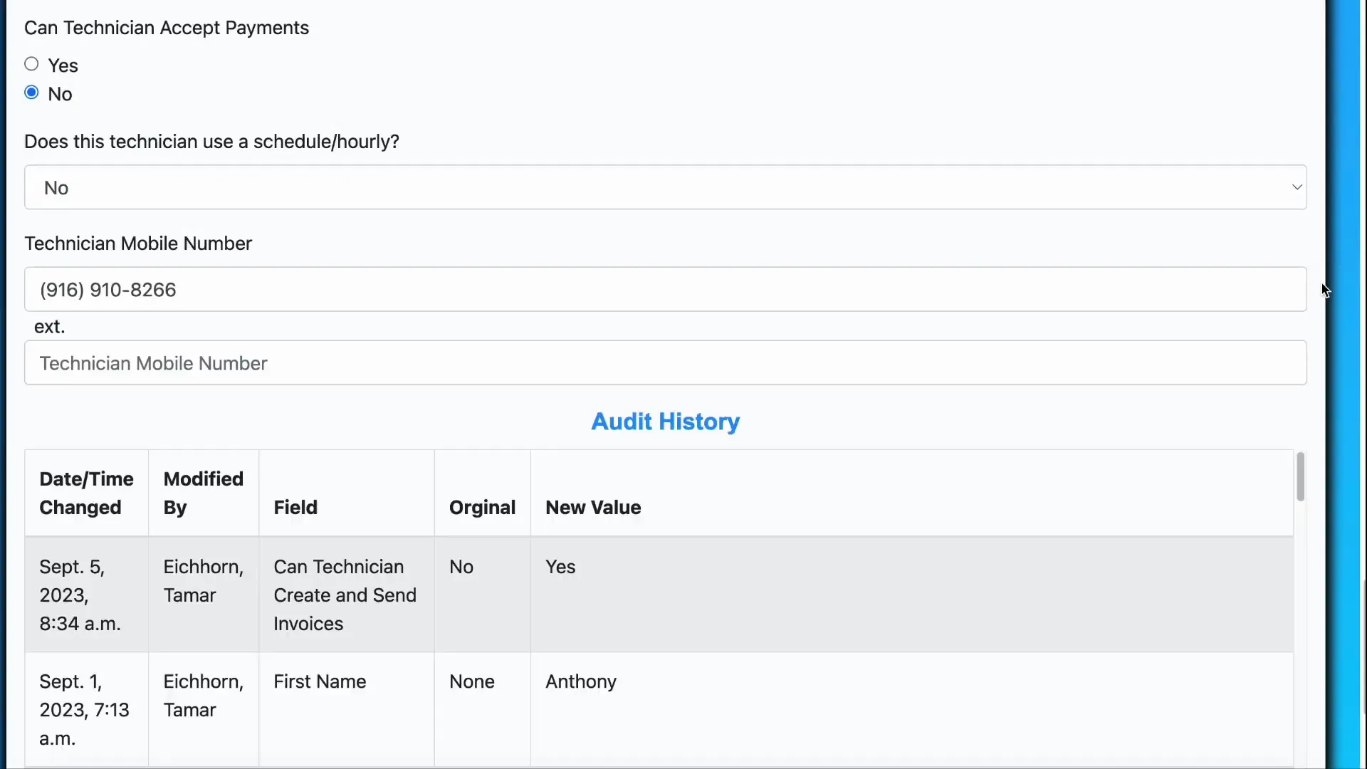This screenshot has height=769, width=1367.
Task: Click the Modified By column header
Action: click(203, 492)
